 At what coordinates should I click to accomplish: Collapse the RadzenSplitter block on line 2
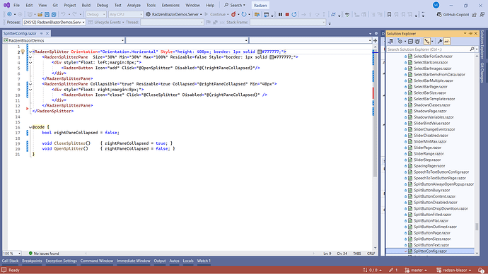(x=30, y=52)
